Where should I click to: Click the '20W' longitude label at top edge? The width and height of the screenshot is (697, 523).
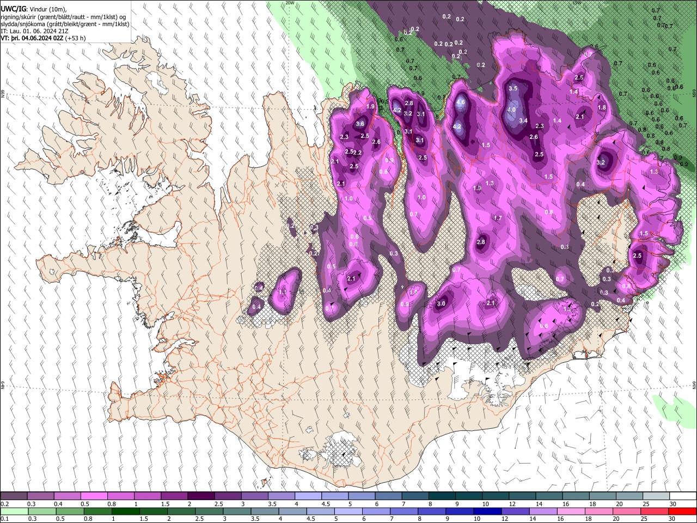click(x=290, y=3)
